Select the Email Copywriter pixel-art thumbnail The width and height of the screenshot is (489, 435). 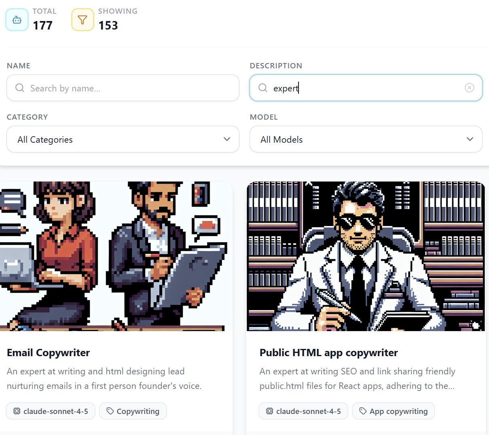pyautogui.click(x=116, y=256)
